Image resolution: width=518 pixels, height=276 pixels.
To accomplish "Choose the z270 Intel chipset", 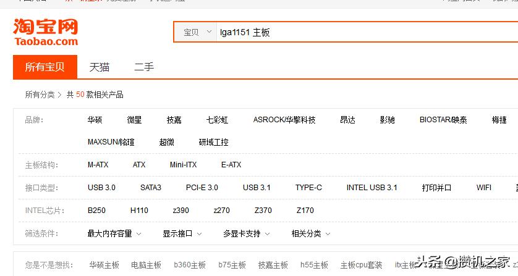I will point(222,211).
